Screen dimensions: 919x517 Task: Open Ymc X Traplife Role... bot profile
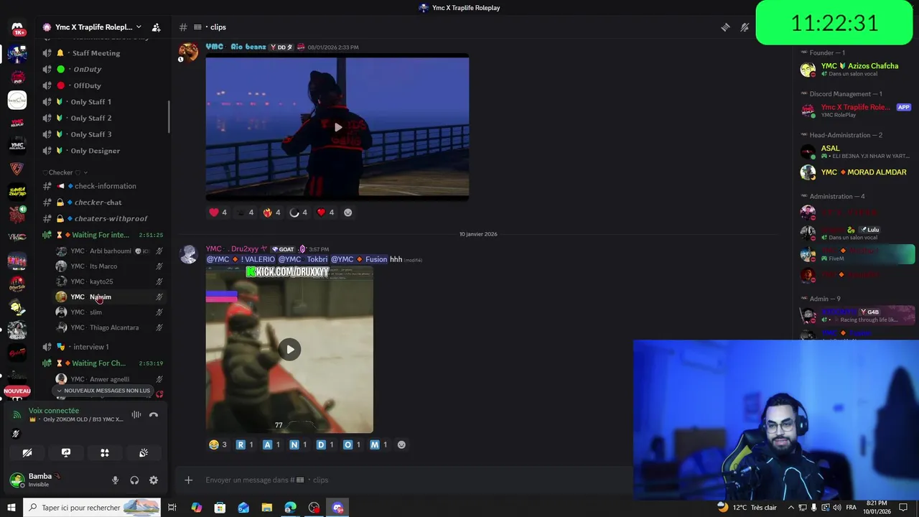point(857,111)
